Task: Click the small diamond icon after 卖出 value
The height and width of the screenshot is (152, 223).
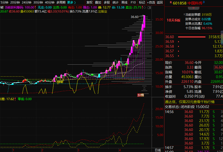Action: (x=145, y=7)
